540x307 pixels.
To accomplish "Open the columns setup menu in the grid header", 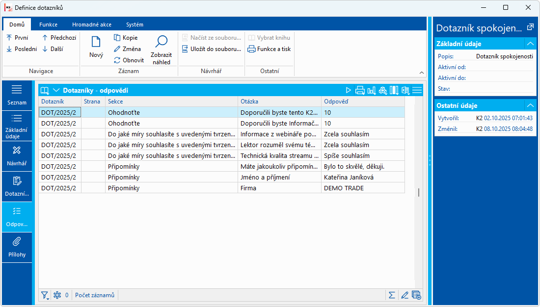I will coord(394,90).
